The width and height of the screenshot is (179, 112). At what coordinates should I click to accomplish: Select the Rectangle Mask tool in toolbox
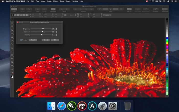pyautogui.click(x=12, y=23)
